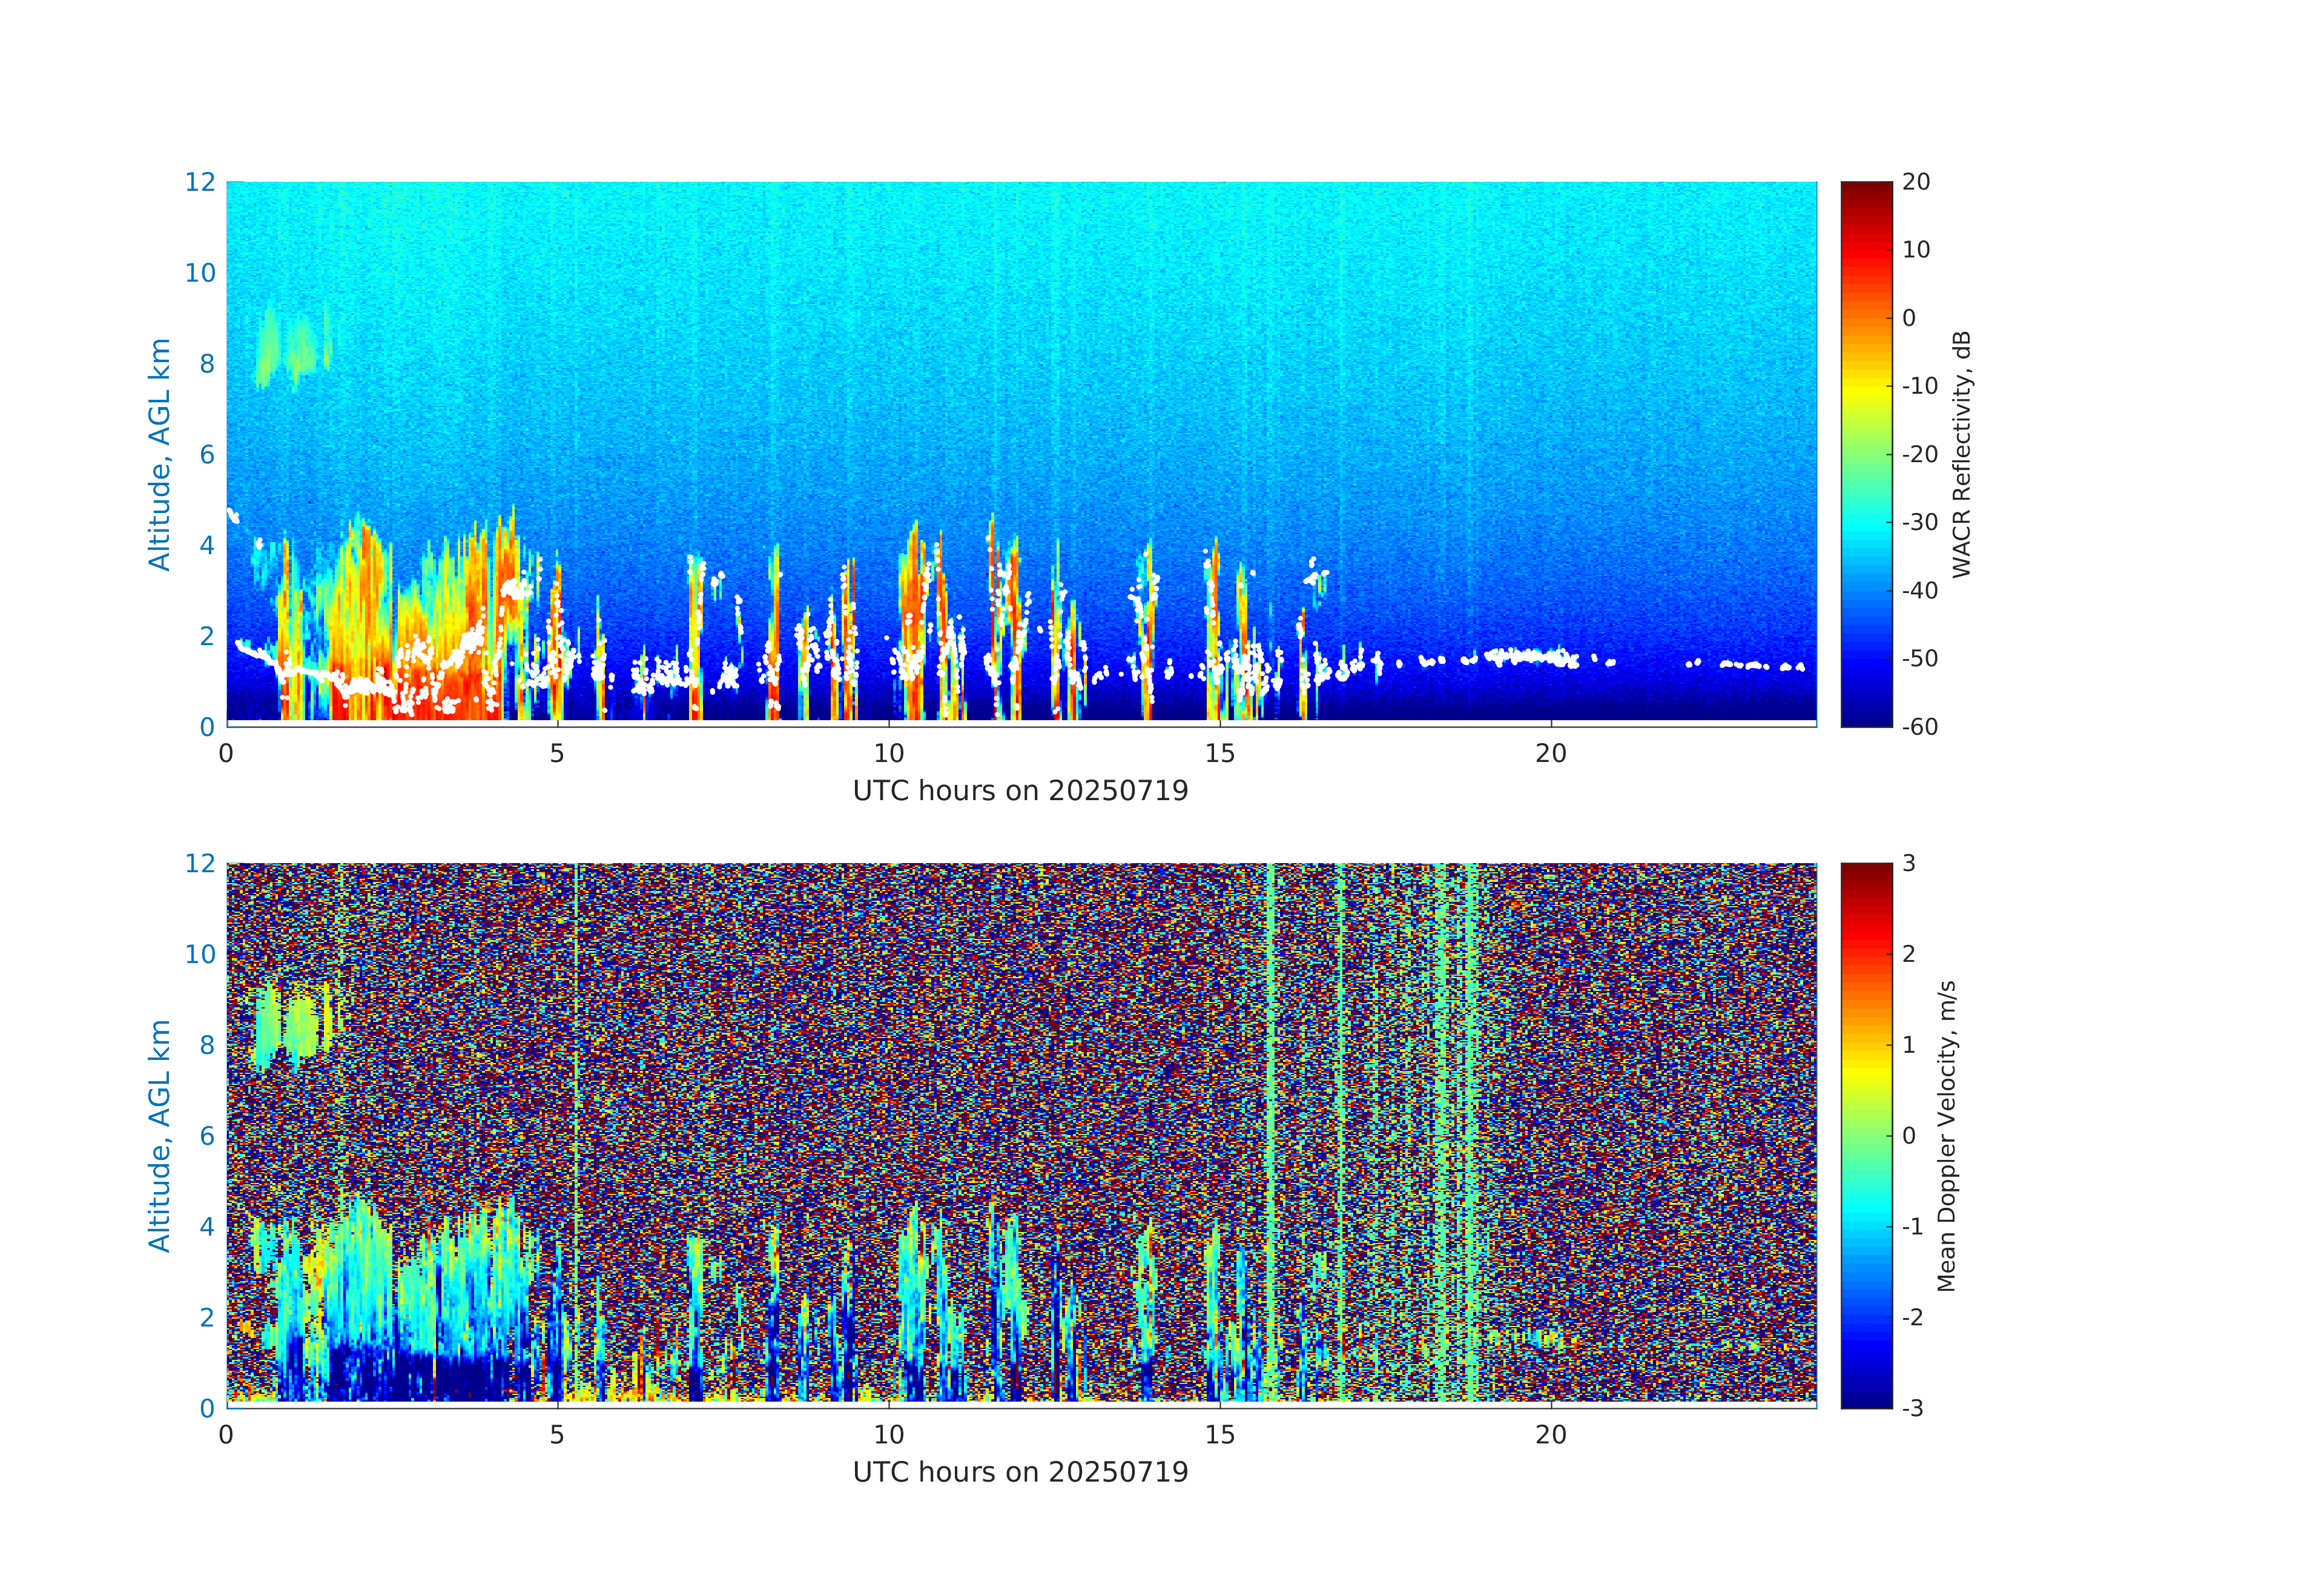Click the WACR Reflectivity colorbar
The width and height of the screenshot is (2316, 1590).
1866,454
